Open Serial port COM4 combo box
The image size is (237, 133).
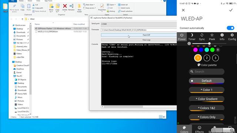pyautogui.click(x=138, y=24)
